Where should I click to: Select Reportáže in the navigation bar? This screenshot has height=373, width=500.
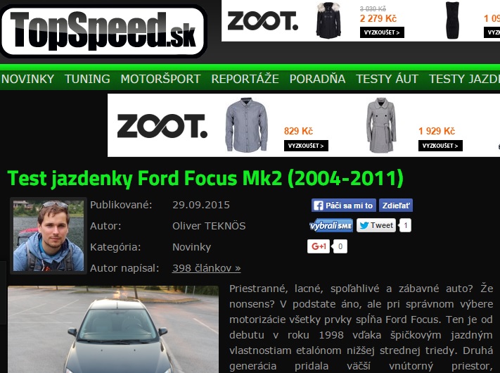245,79
